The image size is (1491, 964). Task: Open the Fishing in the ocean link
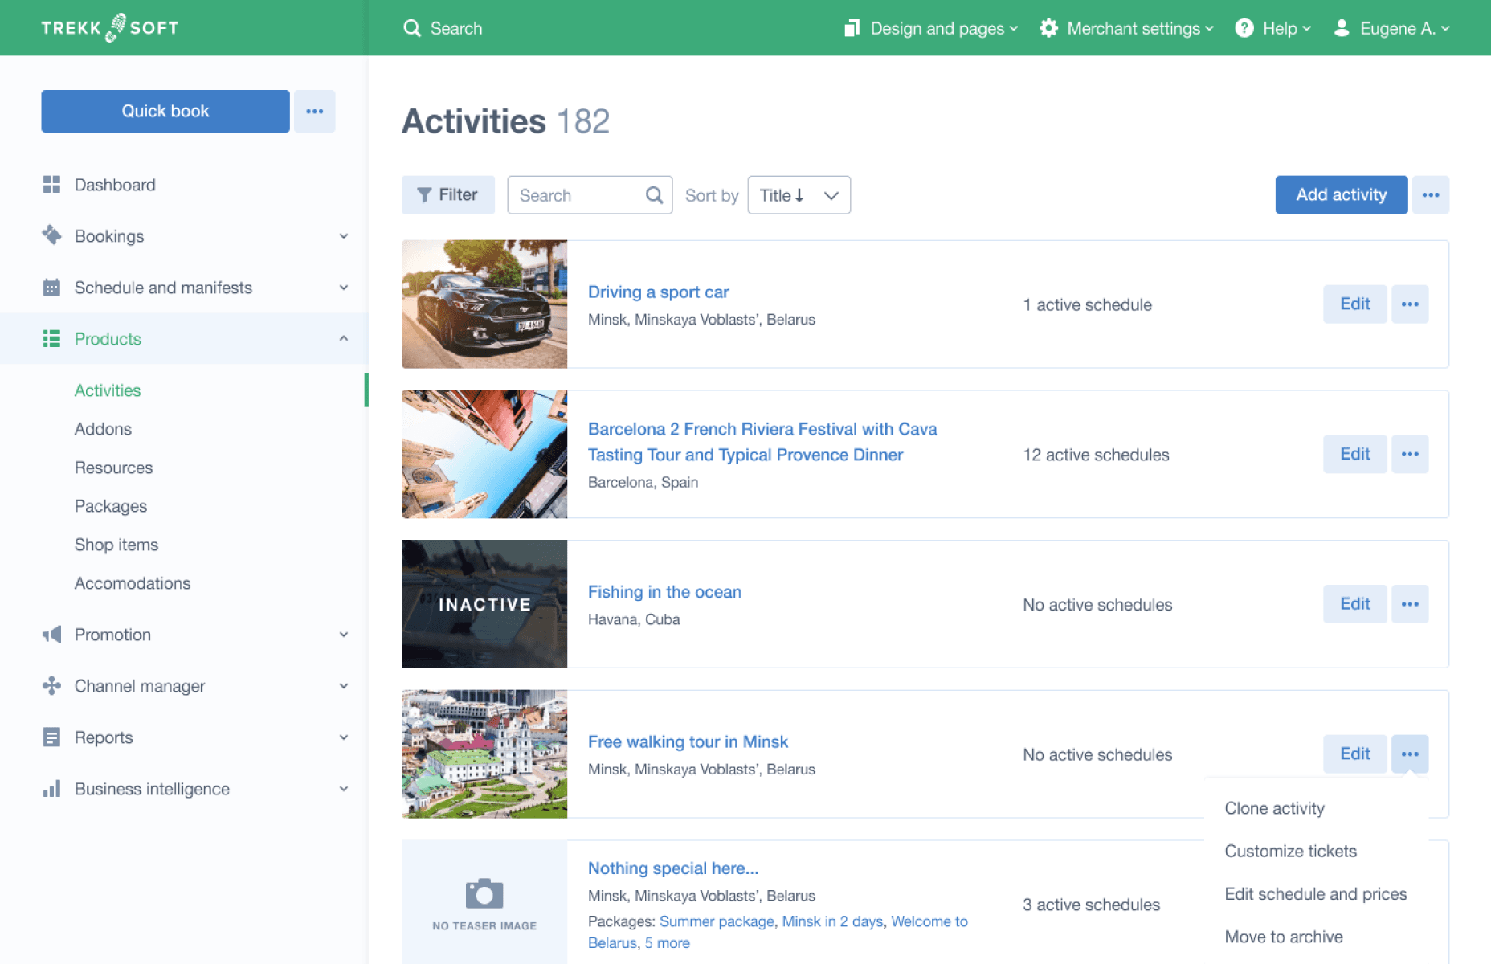pyautogui.click(x=665, y=592)
